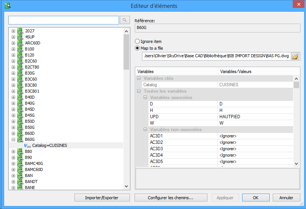Viewport: 306px width, 209px height.
Task: Click the browse folder icon beside file path
Action: pos(295,56)
